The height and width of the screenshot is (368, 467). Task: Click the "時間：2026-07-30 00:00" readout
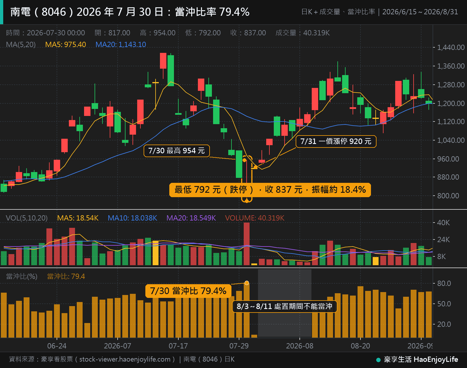click(46, 33)
